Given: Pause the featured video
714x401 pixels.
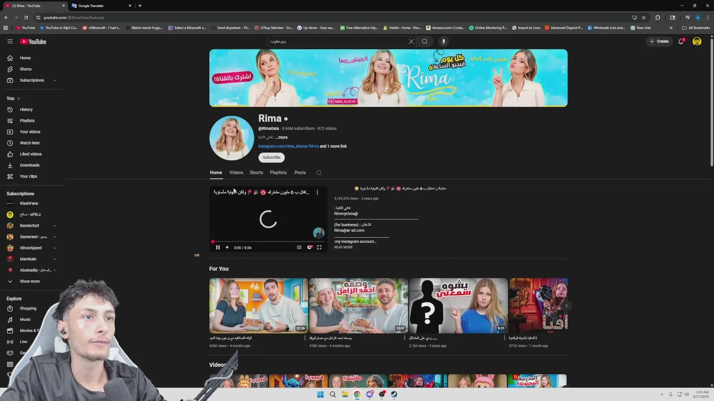Looking at the screenshot, I should click(218, 248).
